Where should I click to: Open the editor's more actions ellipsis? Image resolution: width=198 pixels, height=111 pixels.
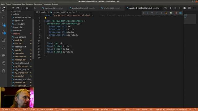point(194,8)
